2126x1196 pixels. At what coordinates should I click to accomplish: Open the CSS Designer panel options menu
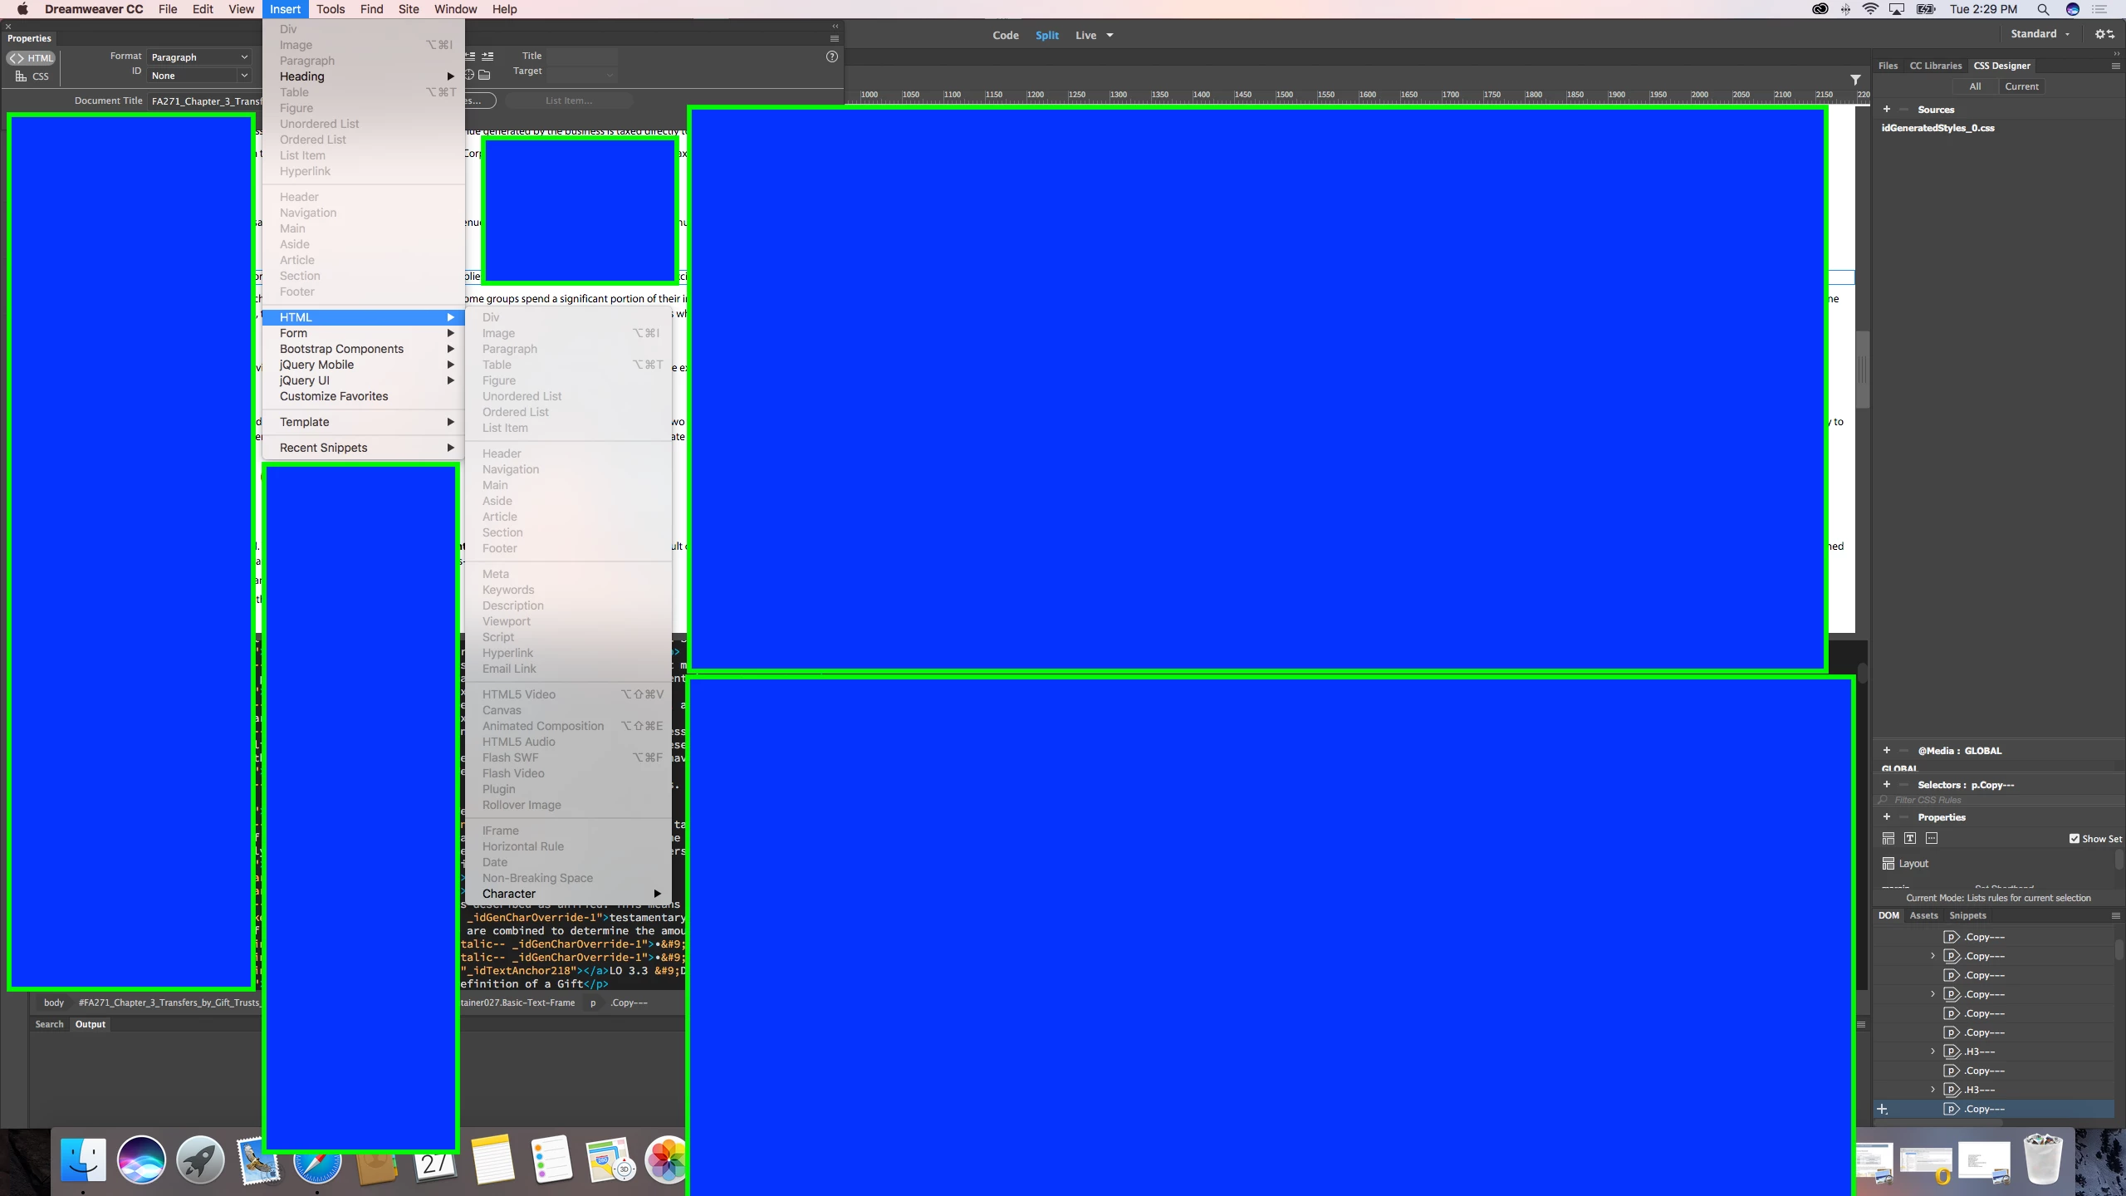2115,66
